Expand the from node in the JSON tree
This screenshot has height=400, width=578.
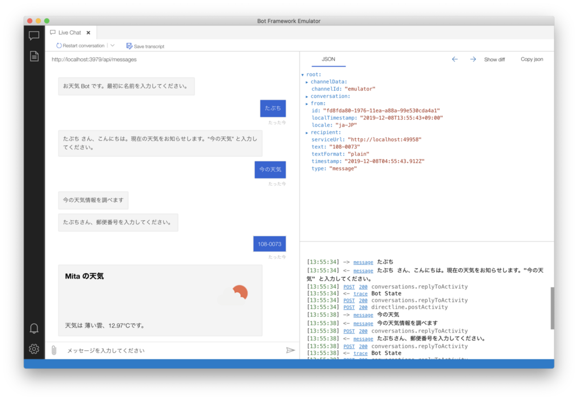coord(306,103)
